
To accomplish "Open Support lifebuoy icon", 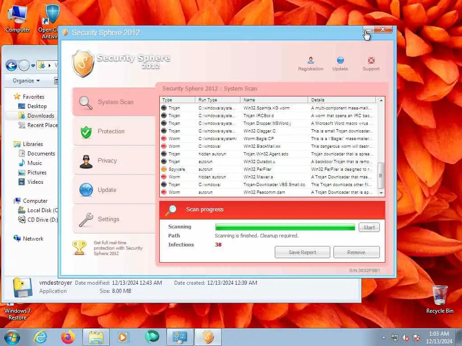I will [371, 60].
